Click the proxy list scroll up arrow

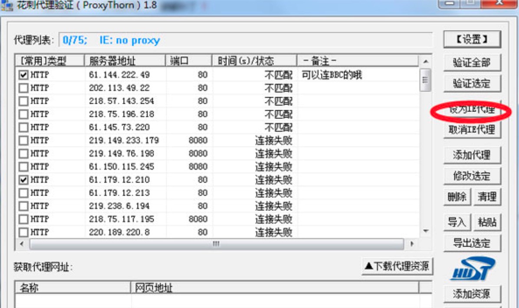tap(426, 62)
